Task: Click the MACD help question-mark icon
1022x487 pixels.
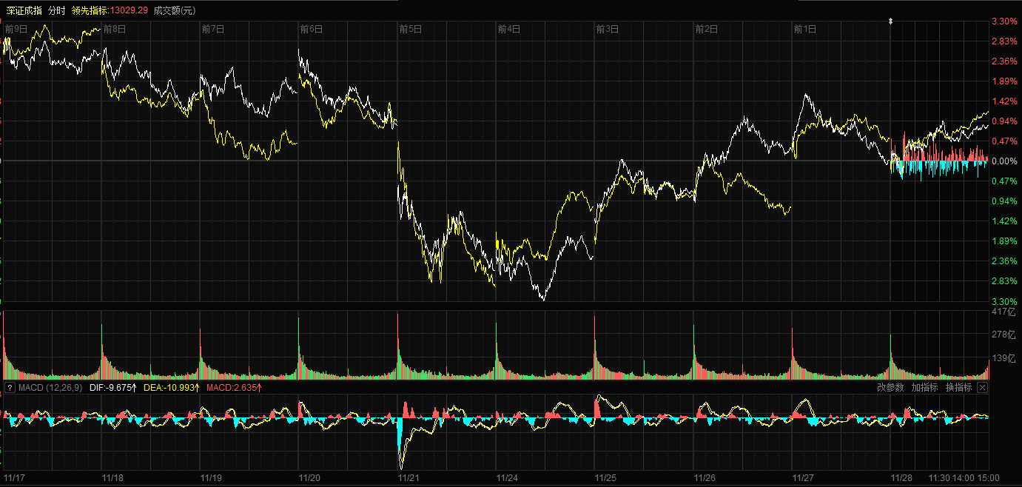Action: (10, 387)
